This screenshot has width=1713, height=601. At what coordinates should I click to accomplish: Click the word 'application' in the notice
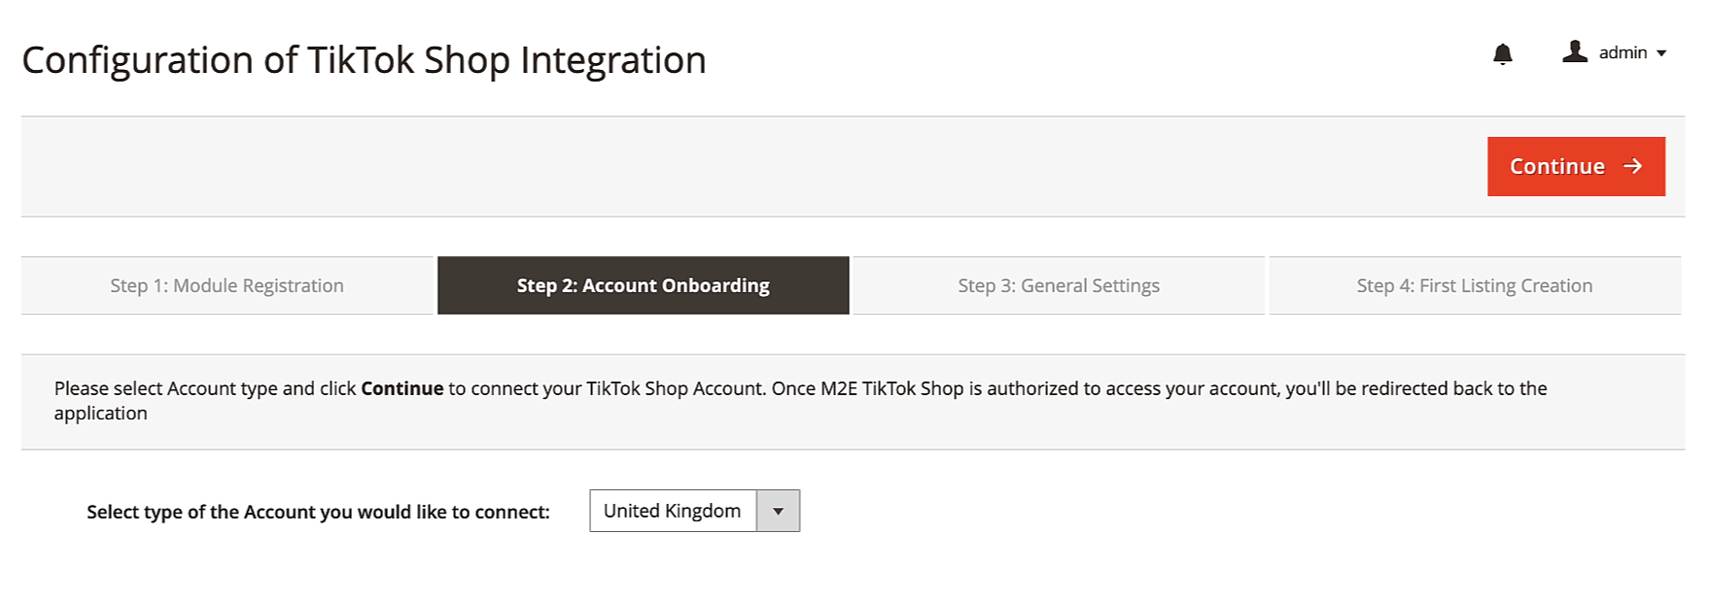pyautogui.click(x=100, y=414)
